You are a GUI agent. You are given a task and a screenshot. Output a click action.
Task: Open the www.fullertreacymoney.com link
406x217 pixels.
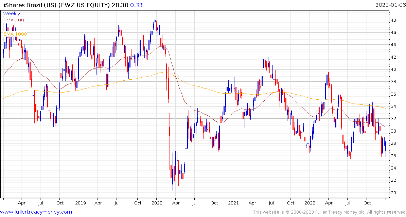point(36,212)
